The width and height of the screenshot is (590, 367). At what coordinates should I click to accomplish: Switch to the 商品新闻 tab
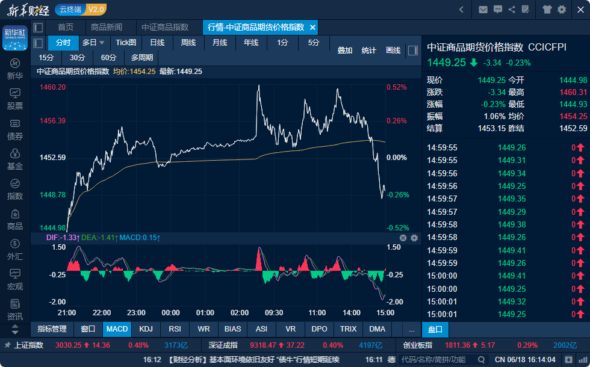click(x=107, y=27)
